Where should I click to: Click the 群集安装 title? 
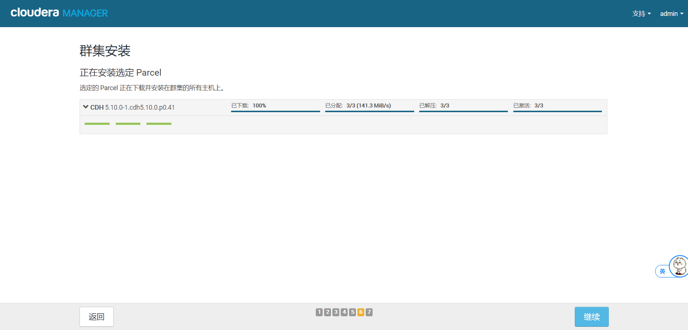[105, 51]
